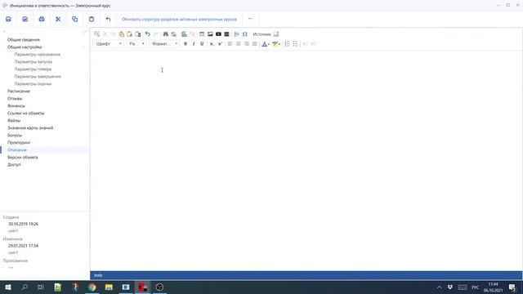
Task: Open the Версии объекта section
Action: (x=22, y=158)
